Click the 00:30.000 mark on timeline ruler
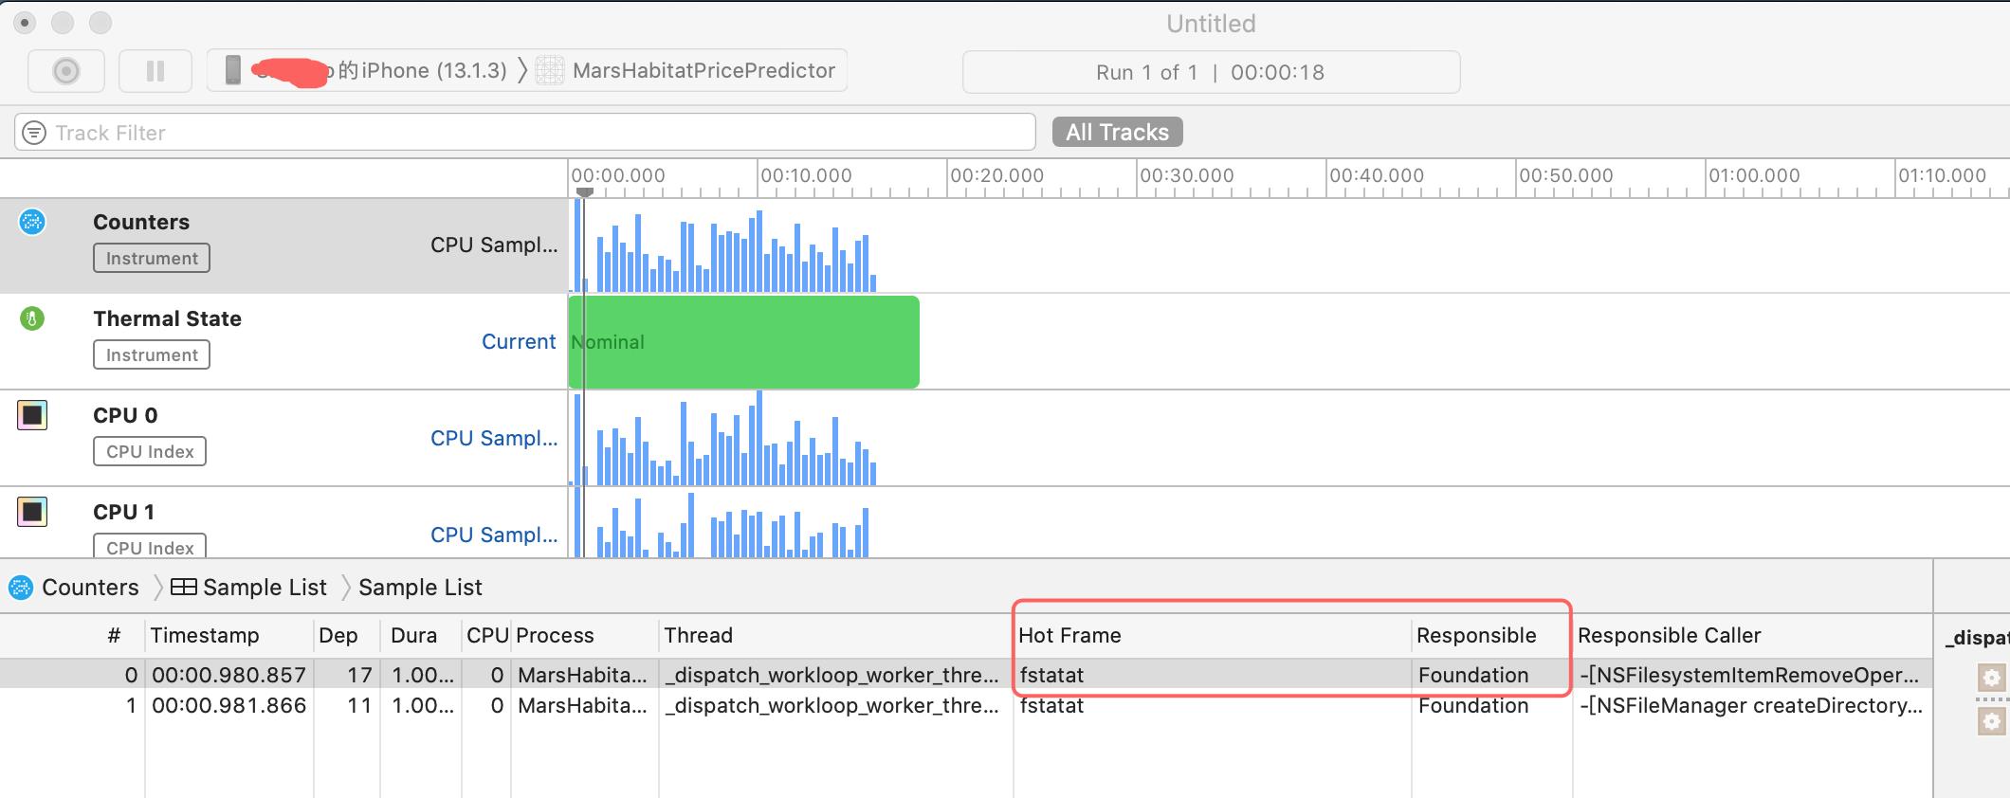This screenshot has width=2010, height=798. 1186,175
